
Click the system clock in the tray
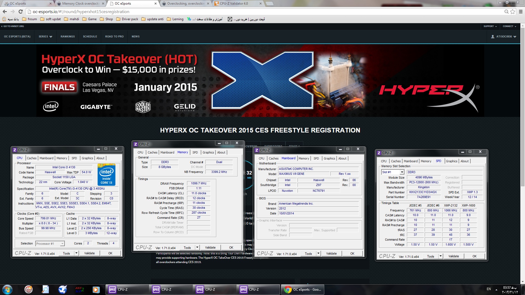tap(510, 290)
